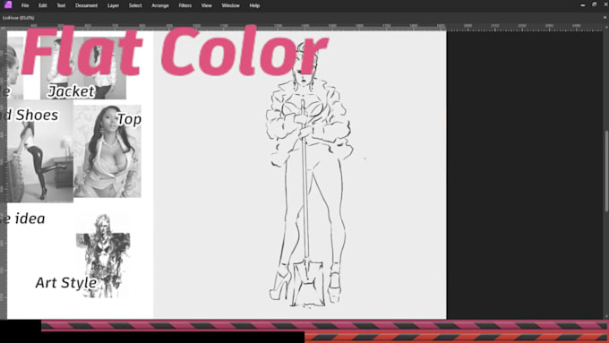The height and width of the screenshot is (343, 609).
Task: Open the Edit menu
Action: (43, 5)
